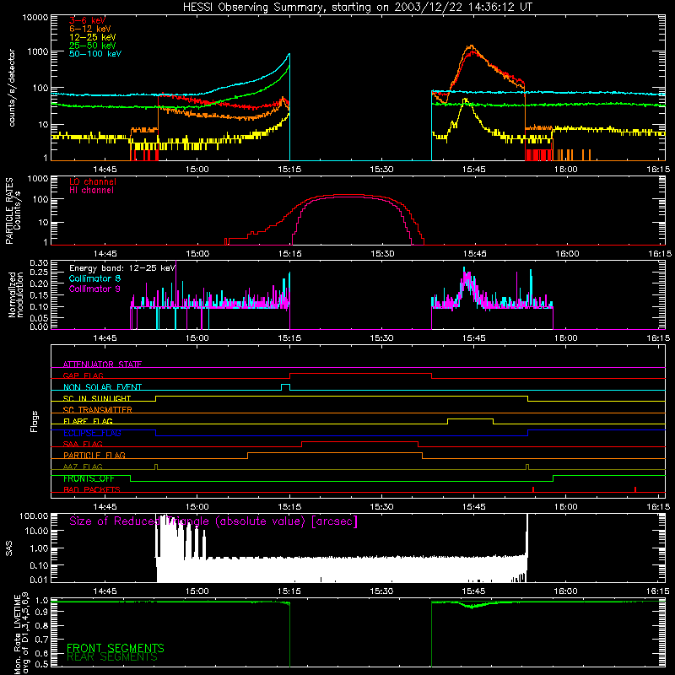This screenshot has height=675, width=675.
Task: Click the FRONT SEGMENTS legend label
Action: [x=116, y=648]
